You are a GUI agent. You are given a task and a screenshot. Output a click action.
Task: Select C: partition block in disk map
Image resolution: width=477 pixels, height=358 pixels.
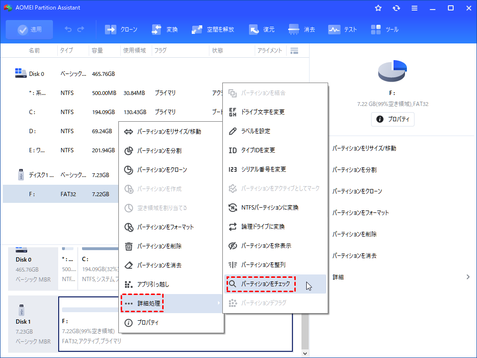click(98, 269)
